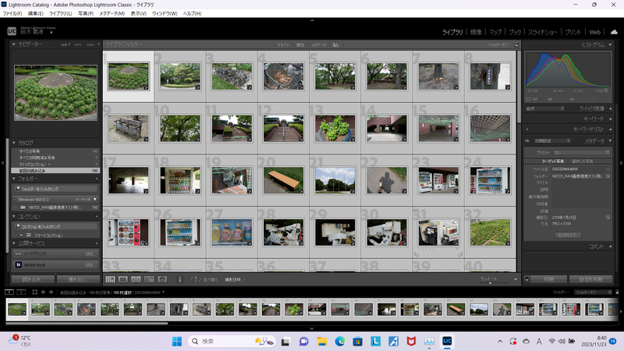Collapse the ヒストグラム panel

610,44
